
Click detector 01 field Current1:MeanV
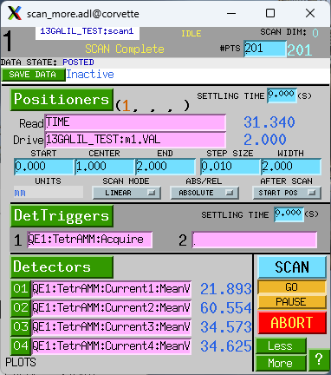[111, 288]
